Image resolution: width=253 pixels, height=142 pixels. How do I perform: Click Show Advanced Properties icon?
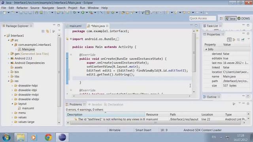pyautogui.click(x=234, y=39)
